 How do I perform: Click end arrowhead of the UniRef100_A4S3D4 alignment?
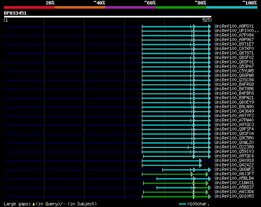pyautogui.click(x=207, y=192)
